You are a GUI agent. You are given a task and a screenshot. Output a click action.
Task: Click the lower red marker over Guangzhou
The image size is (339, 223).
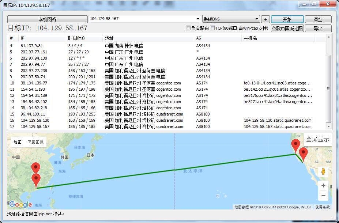coord(36,179)
